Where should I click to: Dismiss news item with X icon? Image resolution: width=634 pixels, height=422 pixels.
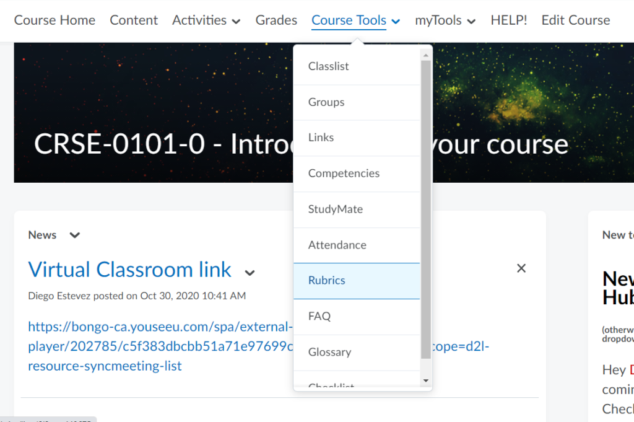[521, 268]
